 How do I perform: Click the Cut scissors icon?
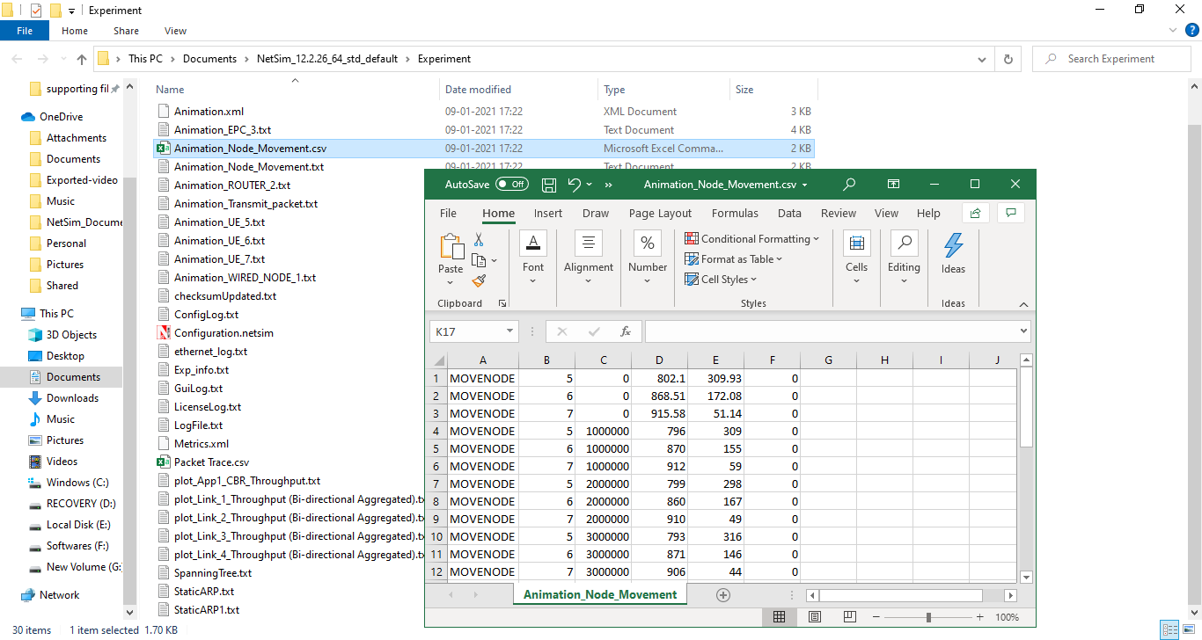coord(479,239)
